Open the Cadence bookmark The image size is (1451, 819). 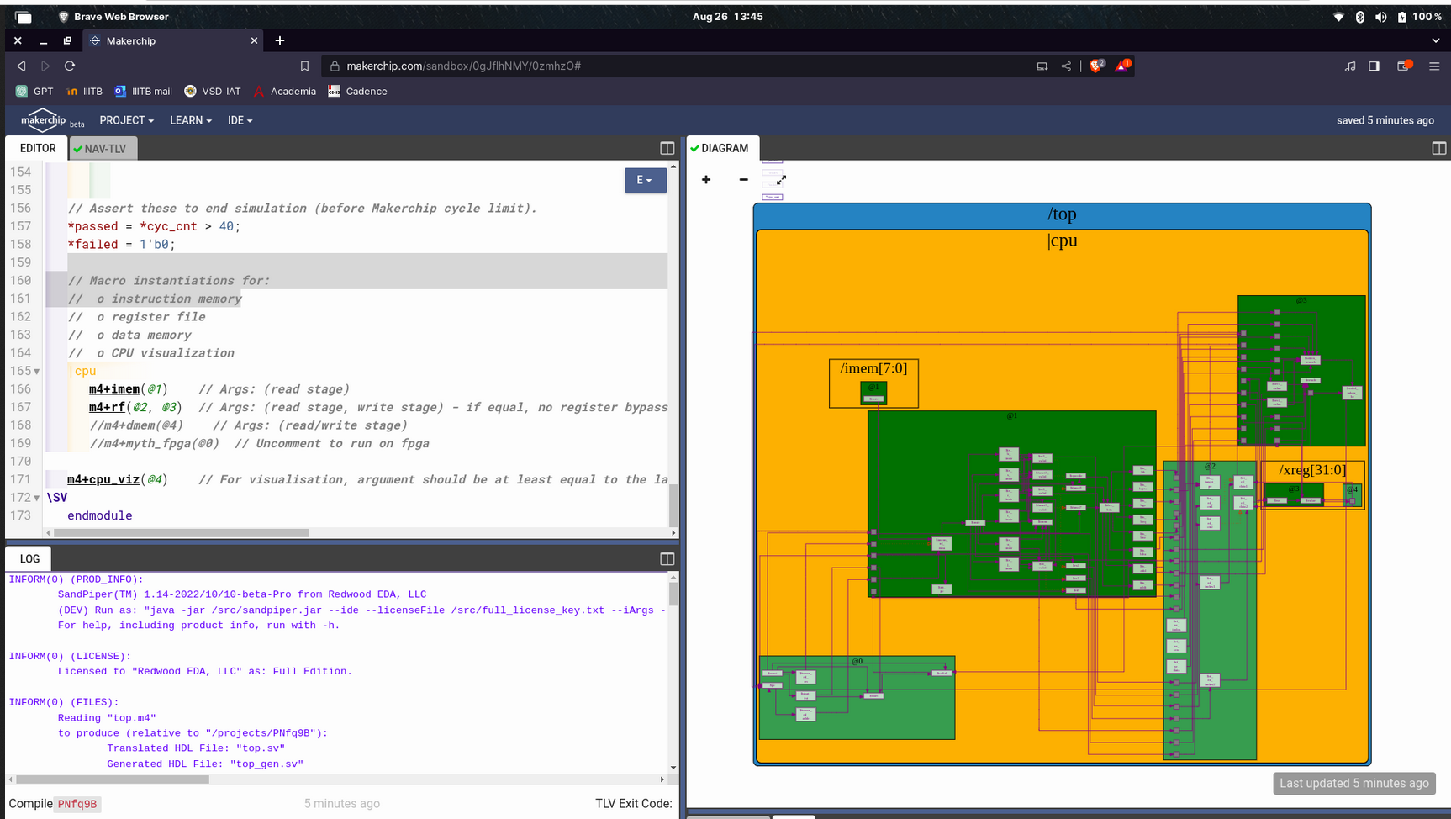coord(357,92)
